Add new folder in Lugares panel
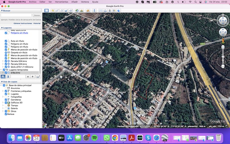 coord(38,77)
